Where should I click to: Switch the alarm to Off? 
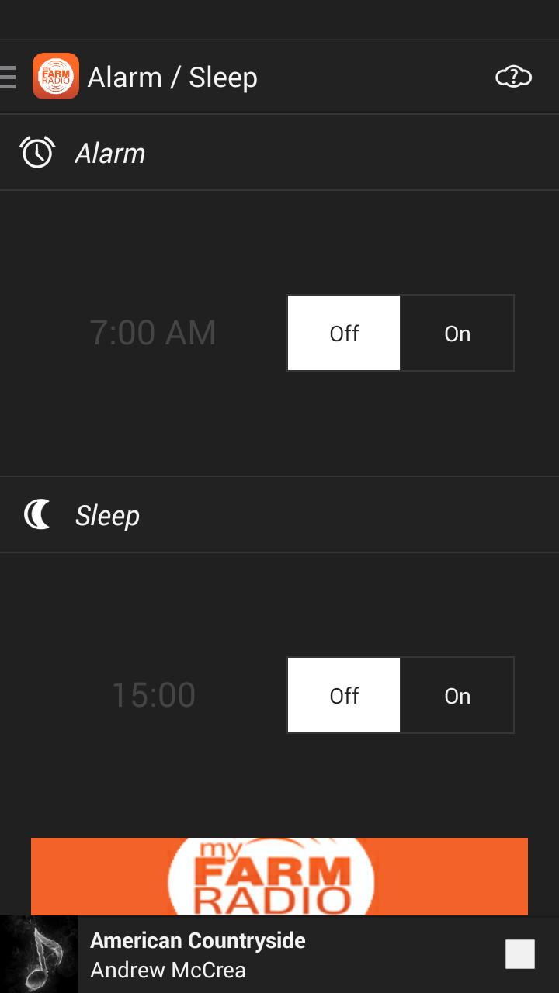pyautogui.click(x=344, y=333)
